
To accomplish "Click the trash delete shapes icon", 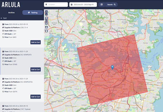I will 46,31.
